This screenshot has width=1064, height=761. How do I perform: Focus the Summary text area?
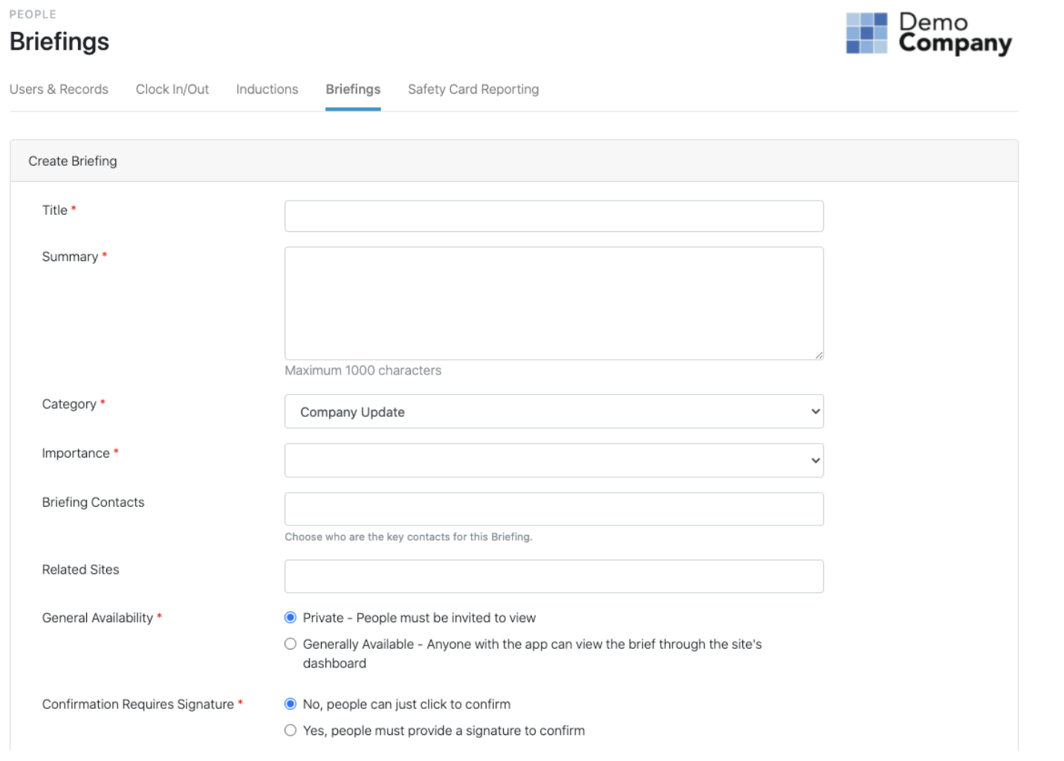tap(554, 301)
